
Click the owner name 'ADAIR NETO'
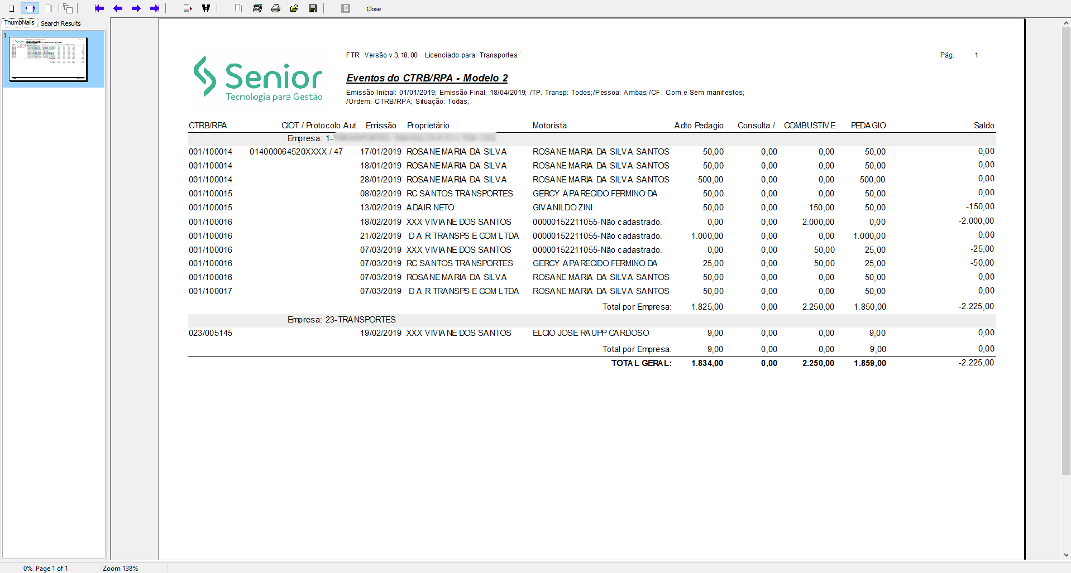[x=431, y=208]
